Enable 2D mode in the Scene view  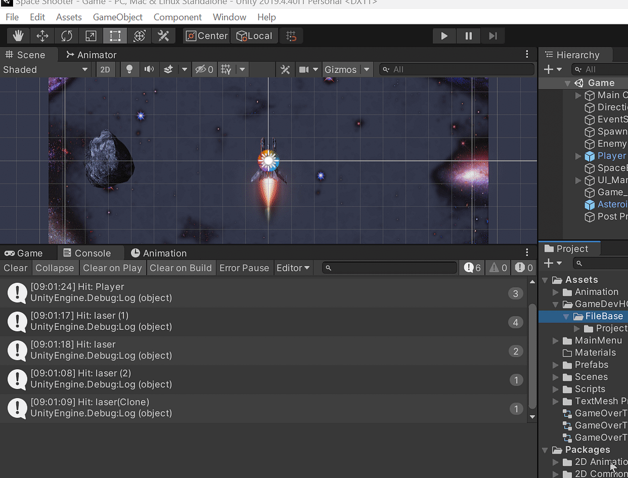coord(105,69)
